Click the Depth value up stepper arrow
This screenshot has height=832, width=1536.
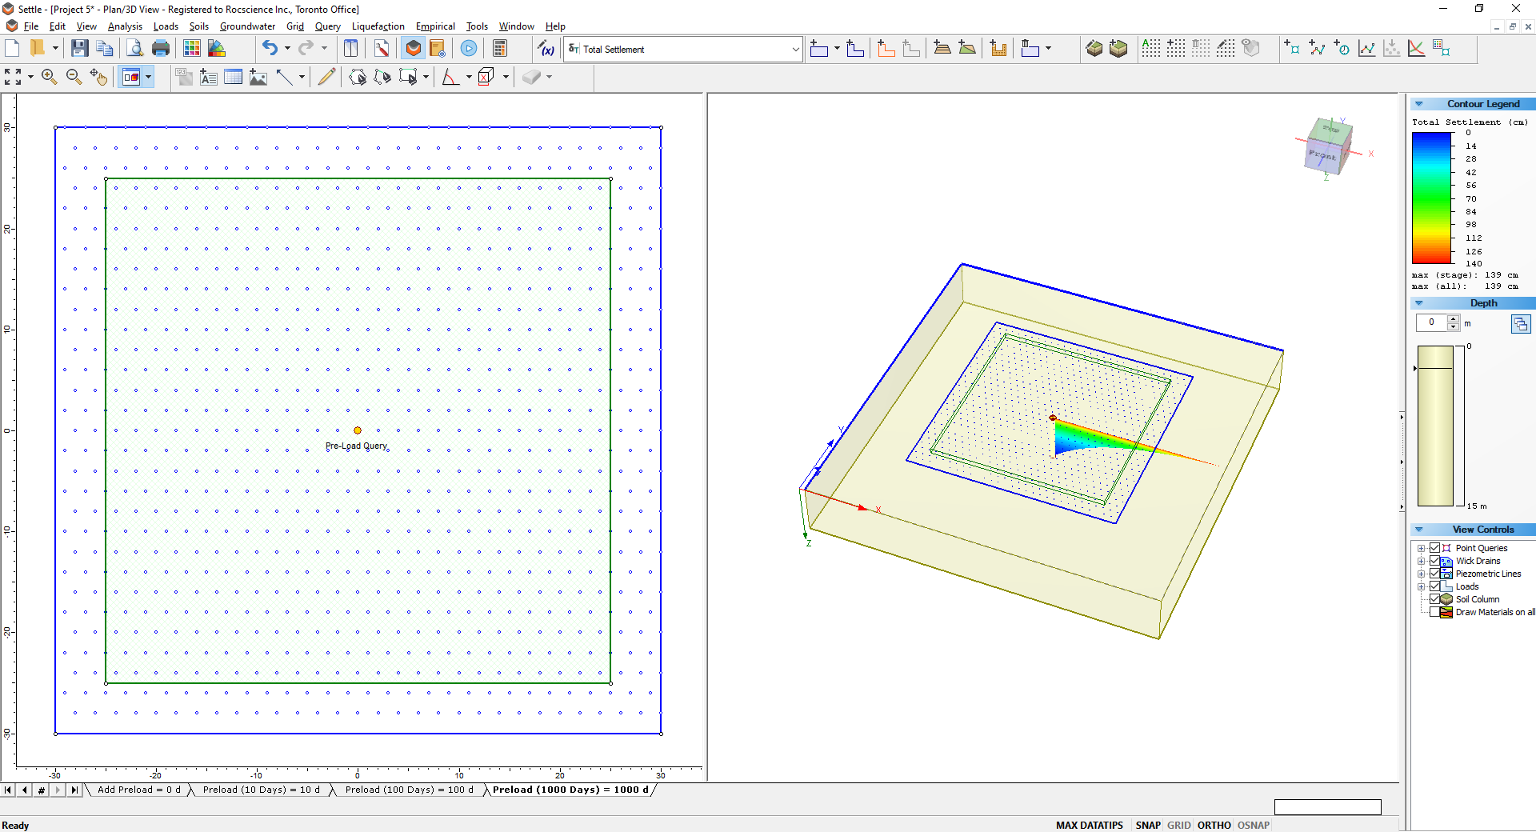(1453, 318)
